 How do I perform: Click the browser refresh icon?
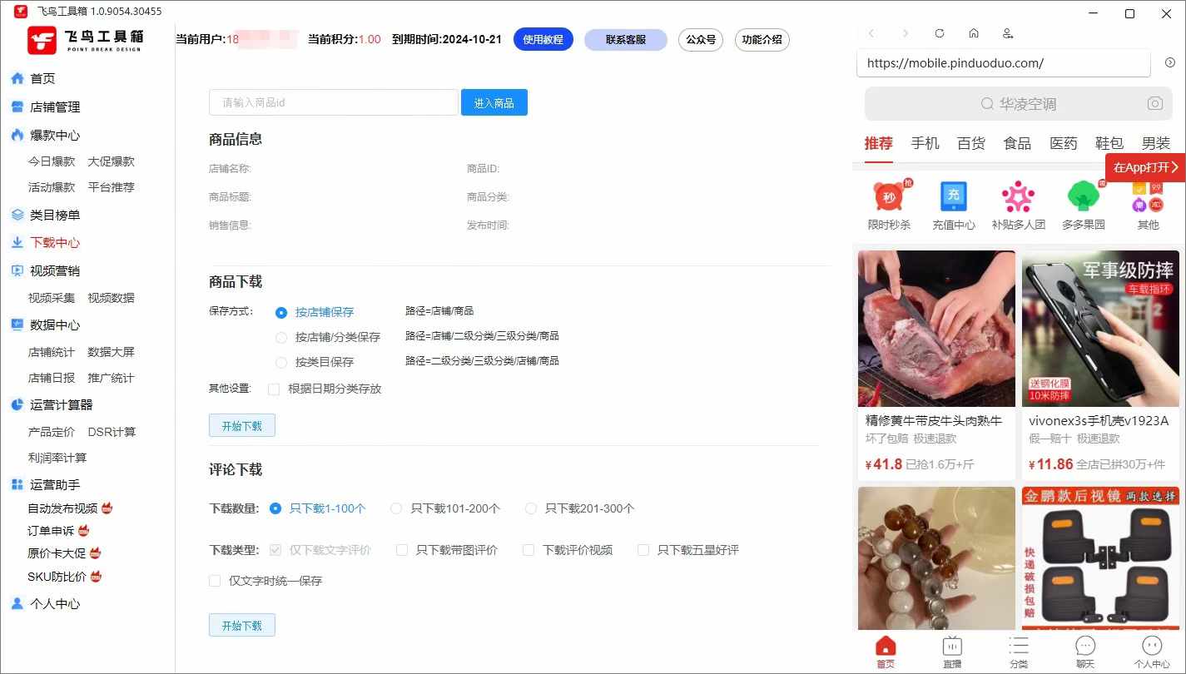coord(940,33)
